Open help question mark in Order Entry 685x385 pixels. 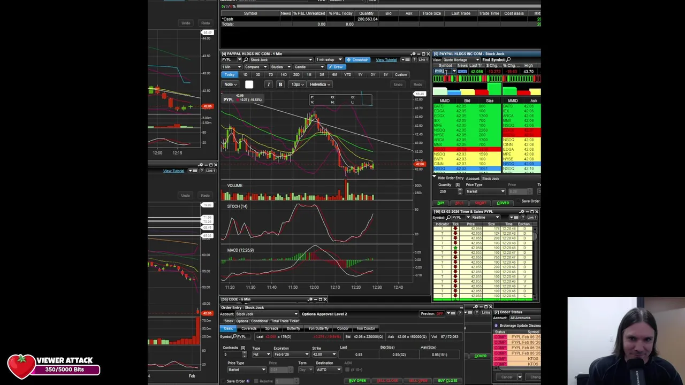tap(460, 313)
